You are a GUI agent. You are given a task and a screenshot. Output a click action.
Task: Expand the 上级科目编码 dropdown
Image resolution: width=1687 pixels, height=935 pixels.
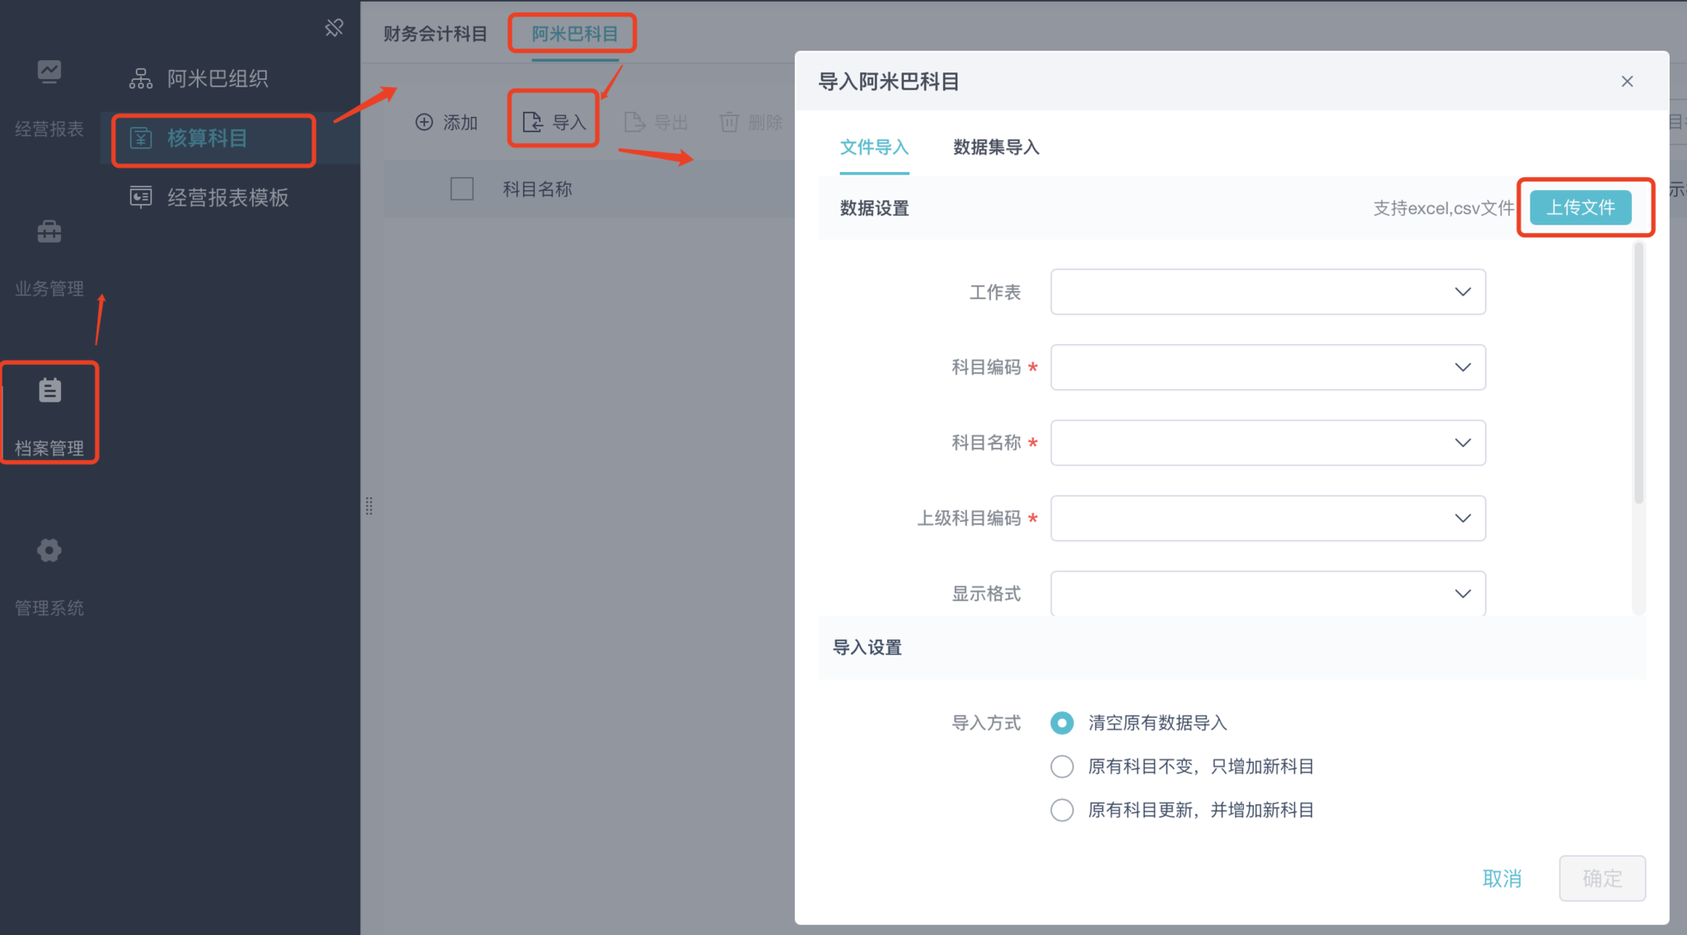[1268, 518]
